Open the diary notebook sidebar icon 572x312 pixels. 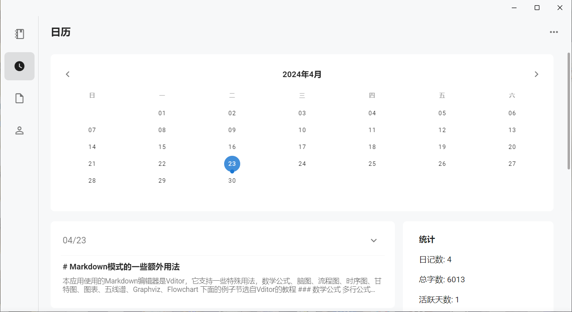[x=19, y=34]
